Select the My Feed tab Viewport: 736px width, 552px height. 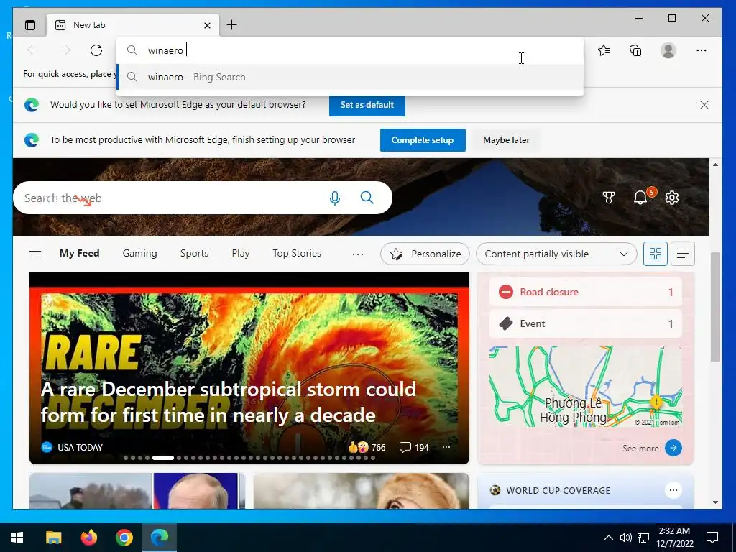click(79, 253)
